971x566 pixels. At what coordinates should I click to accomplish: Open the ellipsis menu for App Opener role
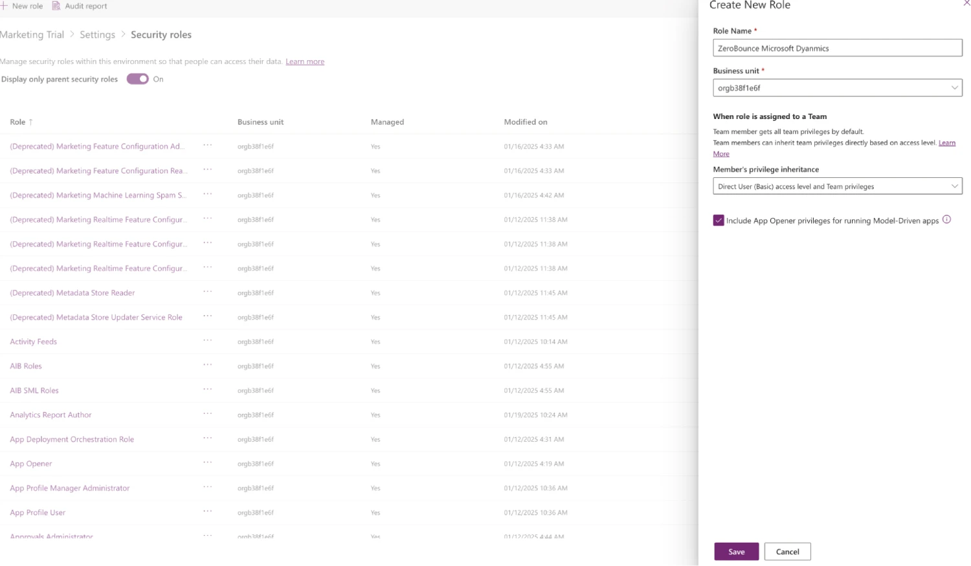[208, 463]
